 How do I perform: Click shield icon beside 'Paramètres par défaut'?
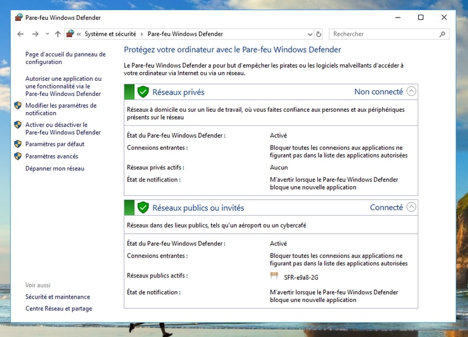(x=18, y=144)
